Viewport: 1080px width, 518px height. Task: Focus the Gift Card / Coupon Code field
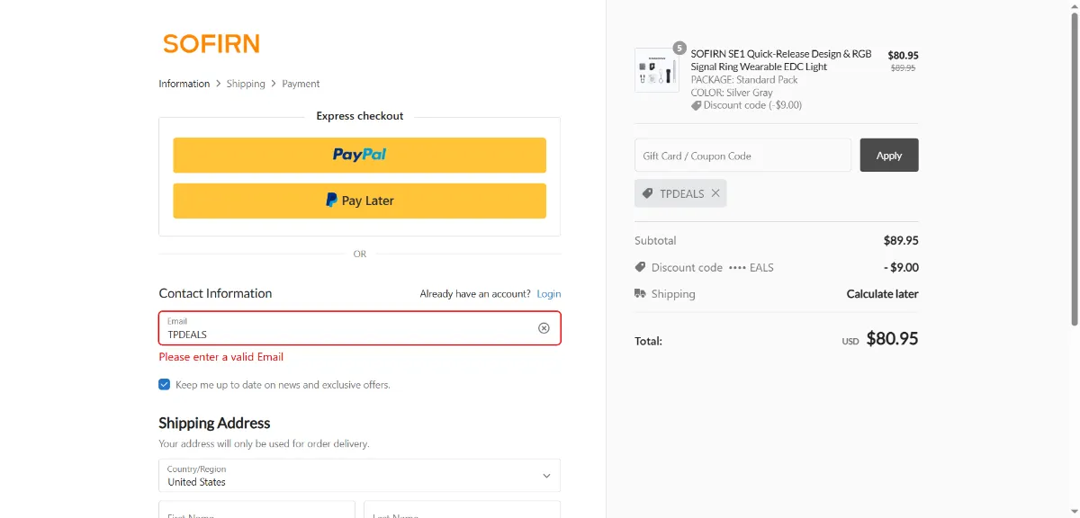tap(742, 156)
